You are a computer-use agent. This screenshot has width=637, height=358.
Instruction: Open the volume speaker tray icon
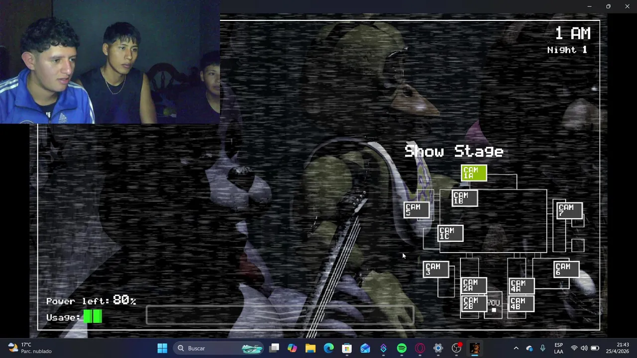click(x=584, y=348)
